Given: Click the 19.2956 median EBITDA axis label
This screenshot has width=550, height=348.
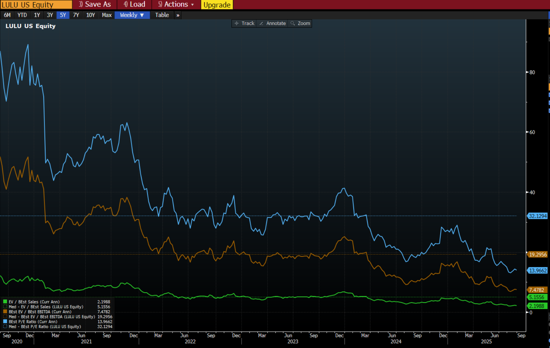Looking at the screenshot, I should click(x=537, y=254).
